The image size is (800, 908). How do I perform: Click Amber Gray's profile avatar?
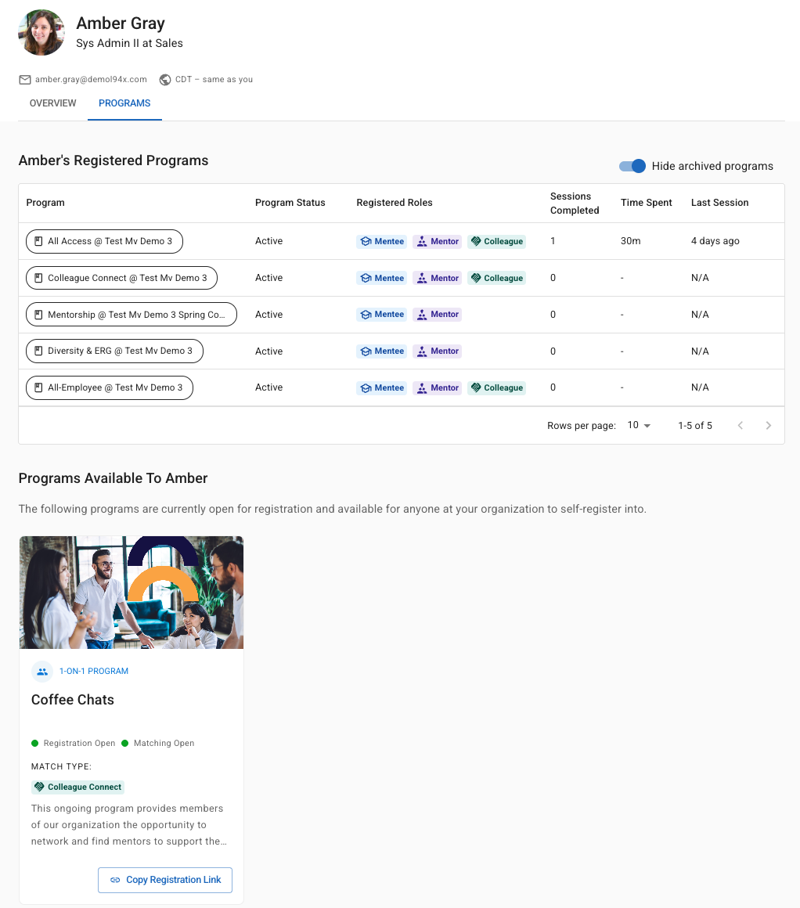click(x=41, y=32)
